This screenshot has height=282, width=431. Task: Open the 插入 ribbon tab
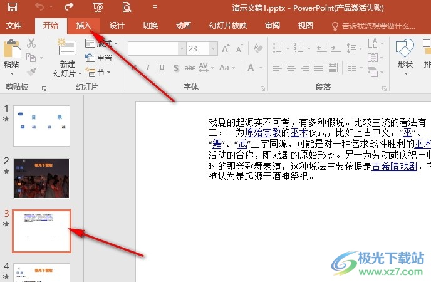[83, 26]
